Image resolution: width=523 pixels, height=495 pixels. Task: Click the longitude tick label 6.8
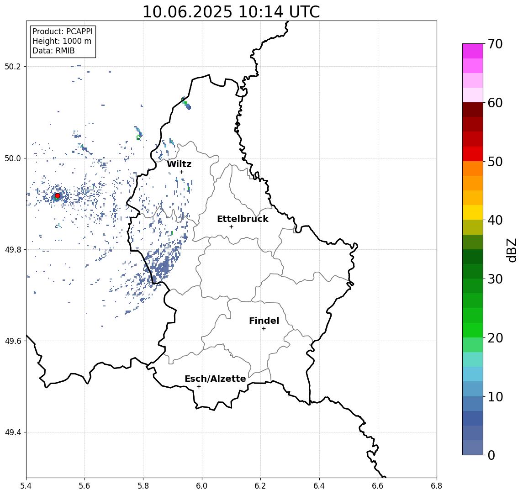pos(437,486)
